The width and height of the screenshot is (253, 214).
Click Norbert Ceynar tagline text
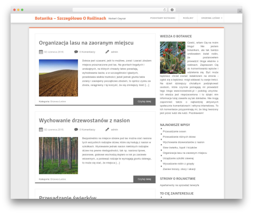(117, 19)
